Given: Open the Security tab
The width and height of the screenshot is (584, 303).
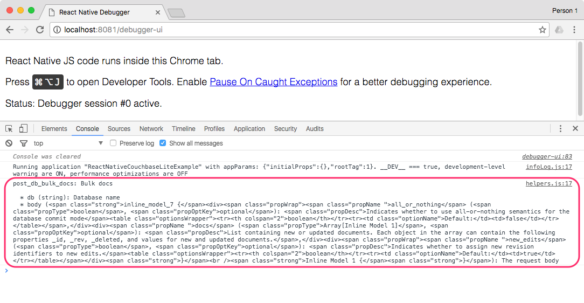Looking at the screenshot, I should pos(286,128).
